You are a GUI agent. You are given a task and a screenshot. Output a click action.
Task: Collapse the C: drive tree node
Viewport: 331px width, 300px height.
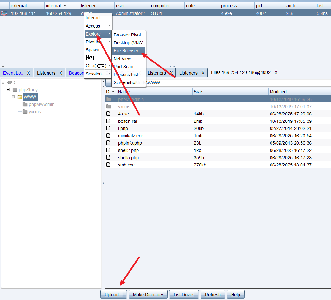(x=3, y=82)
